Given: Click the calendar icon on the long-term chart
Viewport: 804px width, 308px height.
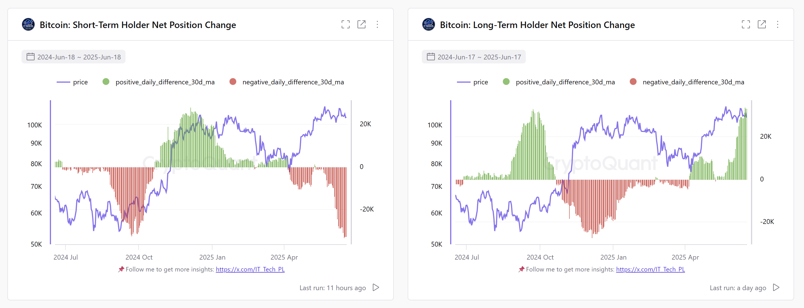Looking at the screenshot, I should point(431,56).
